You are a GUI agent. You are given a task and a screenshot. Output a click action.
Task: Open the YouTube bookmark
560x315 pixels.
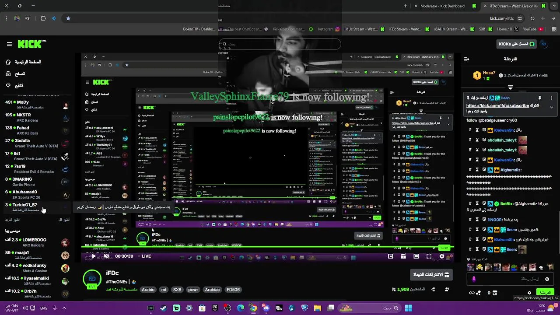coord(533,29)
